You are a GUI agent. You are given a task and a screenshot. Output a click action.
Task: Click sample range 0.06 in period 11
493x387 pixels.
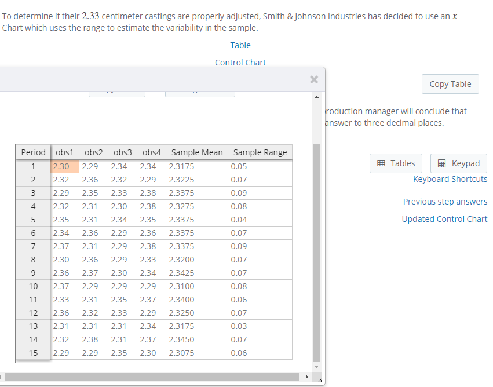tap(260, 300)
